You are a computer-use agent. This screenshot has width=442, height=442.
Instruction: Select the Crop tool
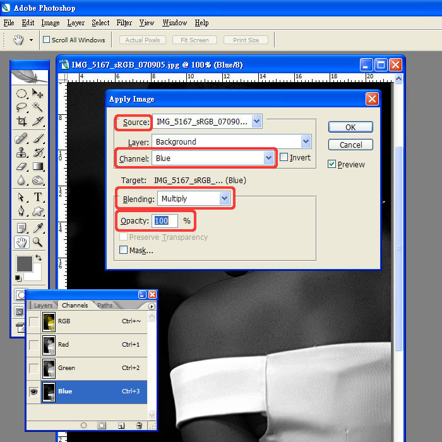21,121
